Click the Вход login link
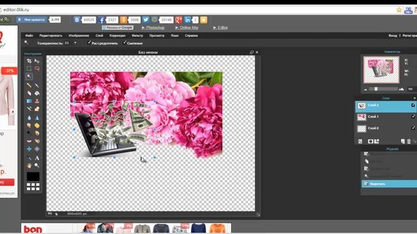The image size is (417, 234). tap(393, 36)
